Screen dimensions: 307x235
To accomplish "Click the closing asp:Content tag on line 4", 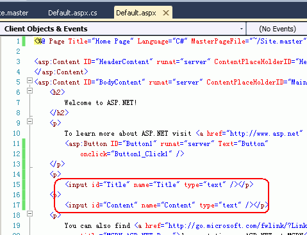I will [61, 72].
